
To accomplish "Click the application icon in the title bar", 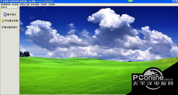I will point(1,1).
